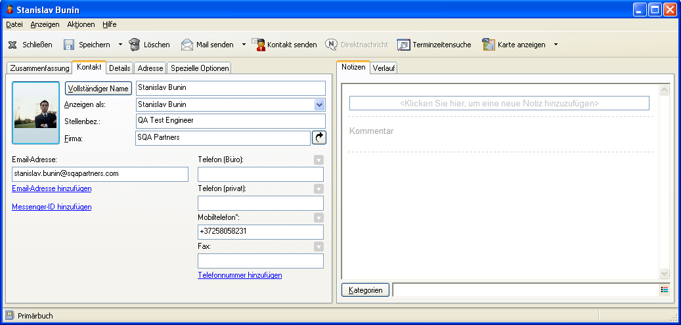681x325 pixels.
Task: Click Messenger-ID hinzufügen link
Action: click(52, 207)
